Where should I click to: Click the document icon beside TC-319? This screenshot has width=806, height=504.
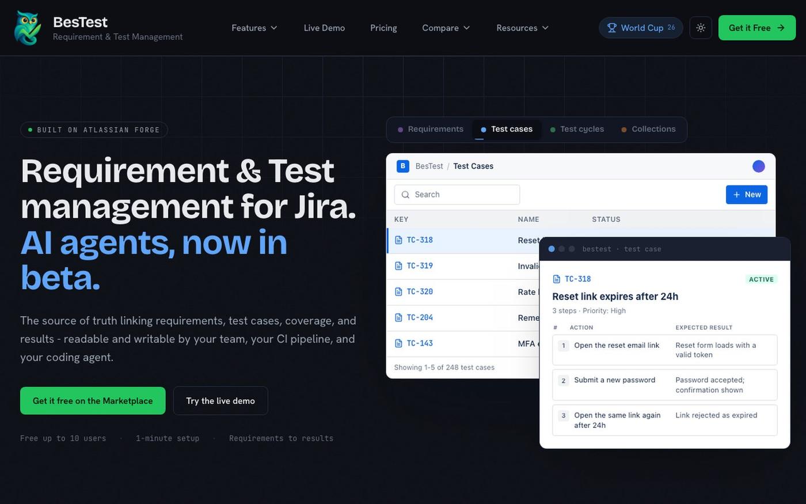(398, 266)
